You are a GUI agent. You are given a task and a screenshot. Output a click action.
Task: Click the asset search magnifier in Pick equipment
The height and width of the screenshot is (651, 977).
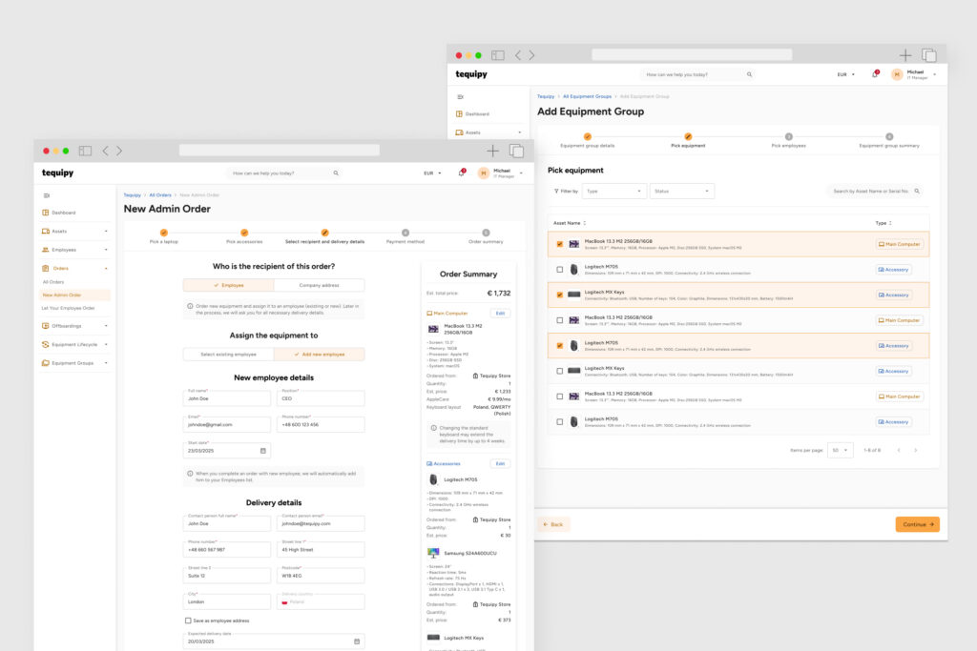pos(917,191)
